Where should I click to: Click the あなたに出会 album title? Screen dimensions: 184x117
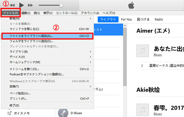coord(169,49)
